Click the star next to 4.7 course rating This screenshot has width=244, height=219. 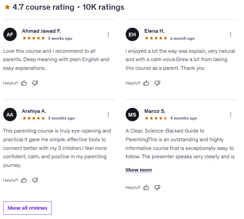(x=7, y=7)
